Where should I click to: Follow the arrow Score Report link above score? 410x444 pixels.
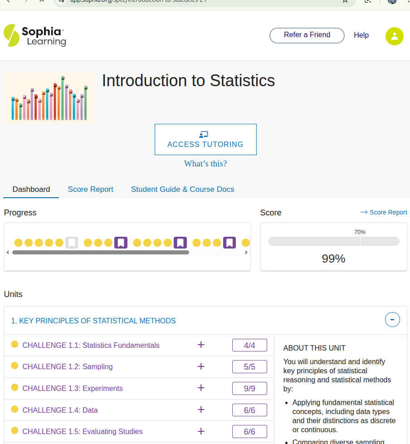coord(384,212)
